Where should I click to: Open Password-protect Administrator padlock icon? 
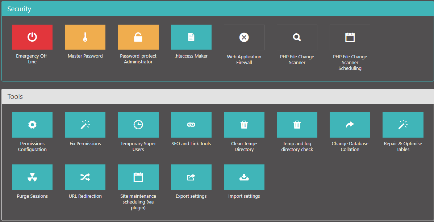pos(138,37)
